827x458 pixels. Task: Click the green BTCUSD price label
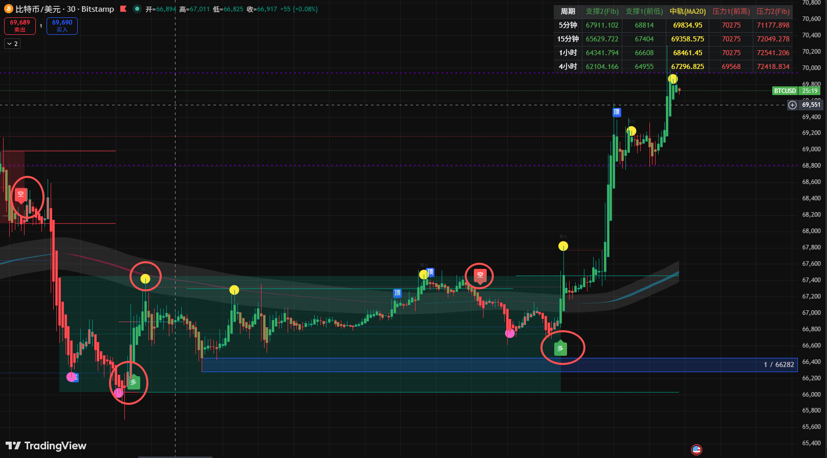[785, 91]
